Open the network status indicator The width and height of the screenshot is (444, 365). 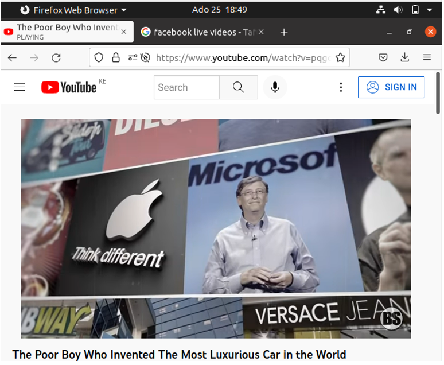(x=381, y=10)
